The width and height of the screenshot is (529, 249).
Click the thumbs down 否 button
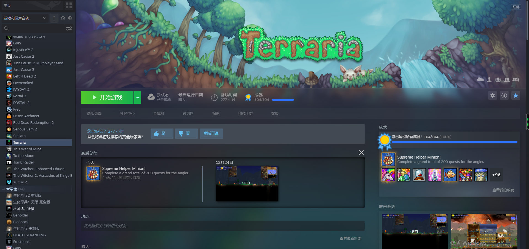pos(186,133)
